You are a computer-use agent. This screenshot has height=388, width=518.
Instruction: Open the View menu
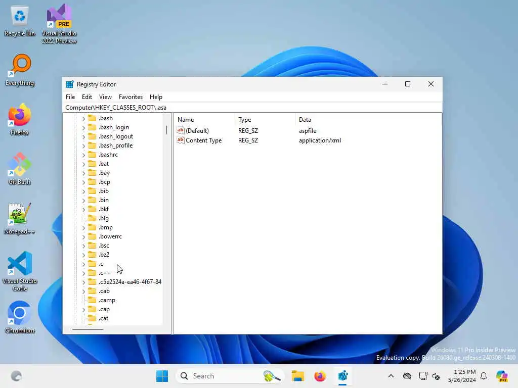[105, 97]
